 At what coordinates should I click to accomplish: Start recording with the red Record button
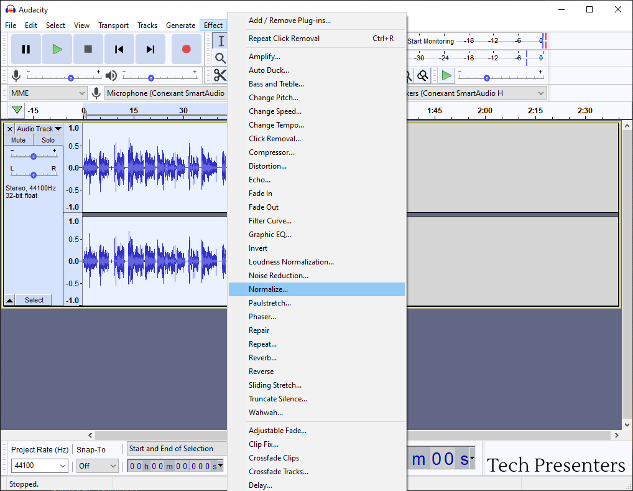(x=186, y=49)
